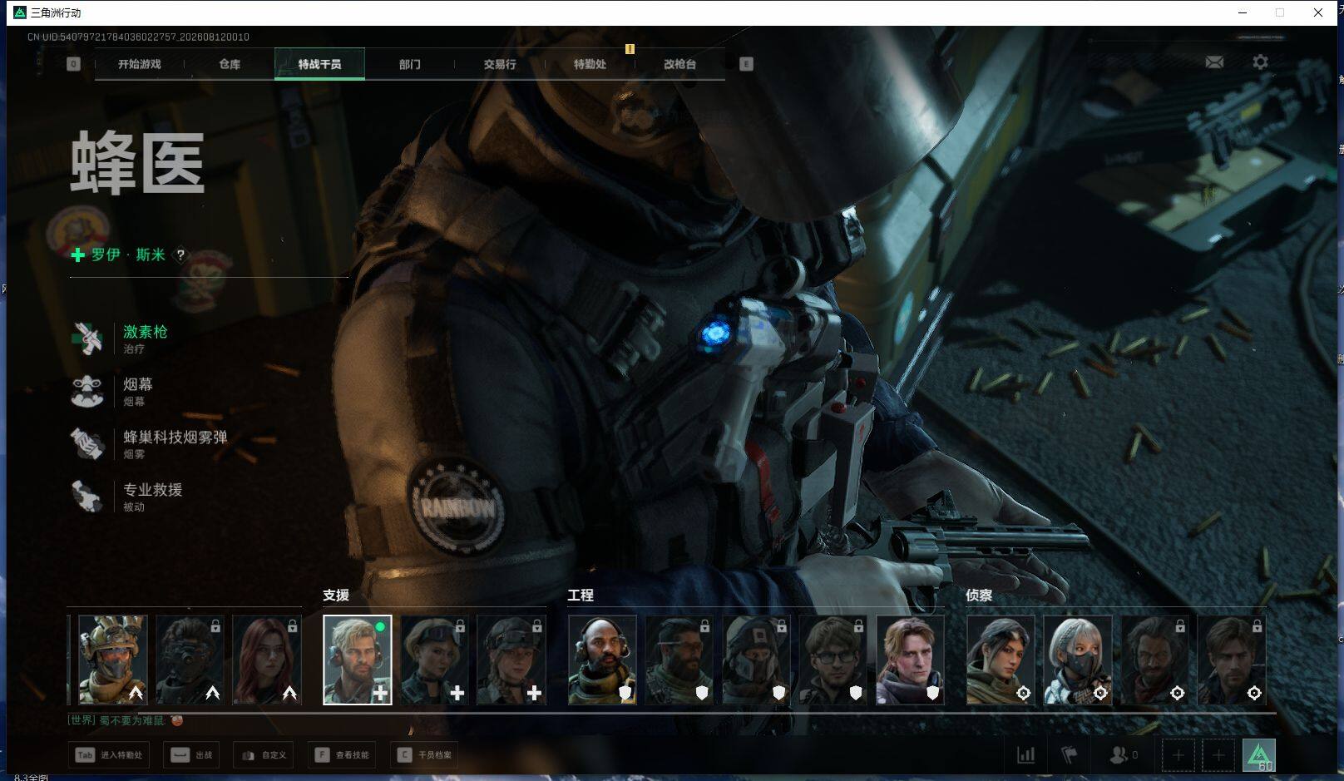The image size is (1344, 781).
Task: Click the 支援 category label
Action: pyautogui.click(x=336, y=596)
